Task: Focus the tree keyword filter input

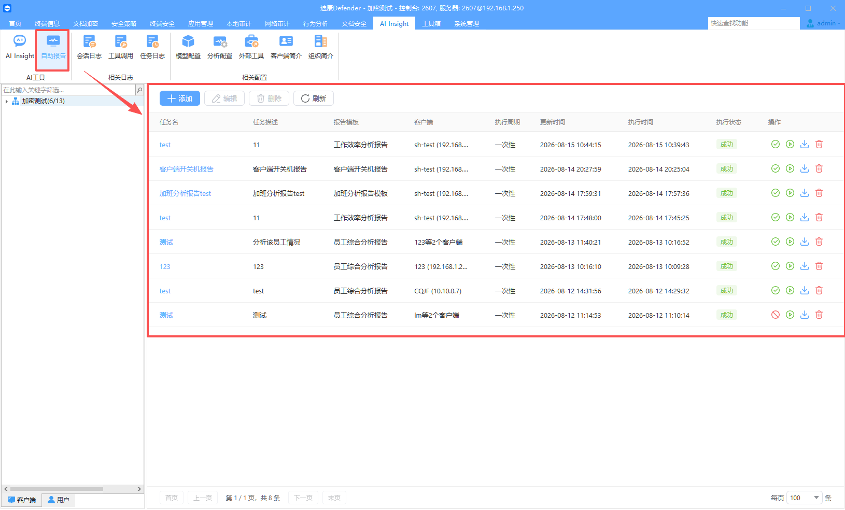Action: (x=68, y=90)
